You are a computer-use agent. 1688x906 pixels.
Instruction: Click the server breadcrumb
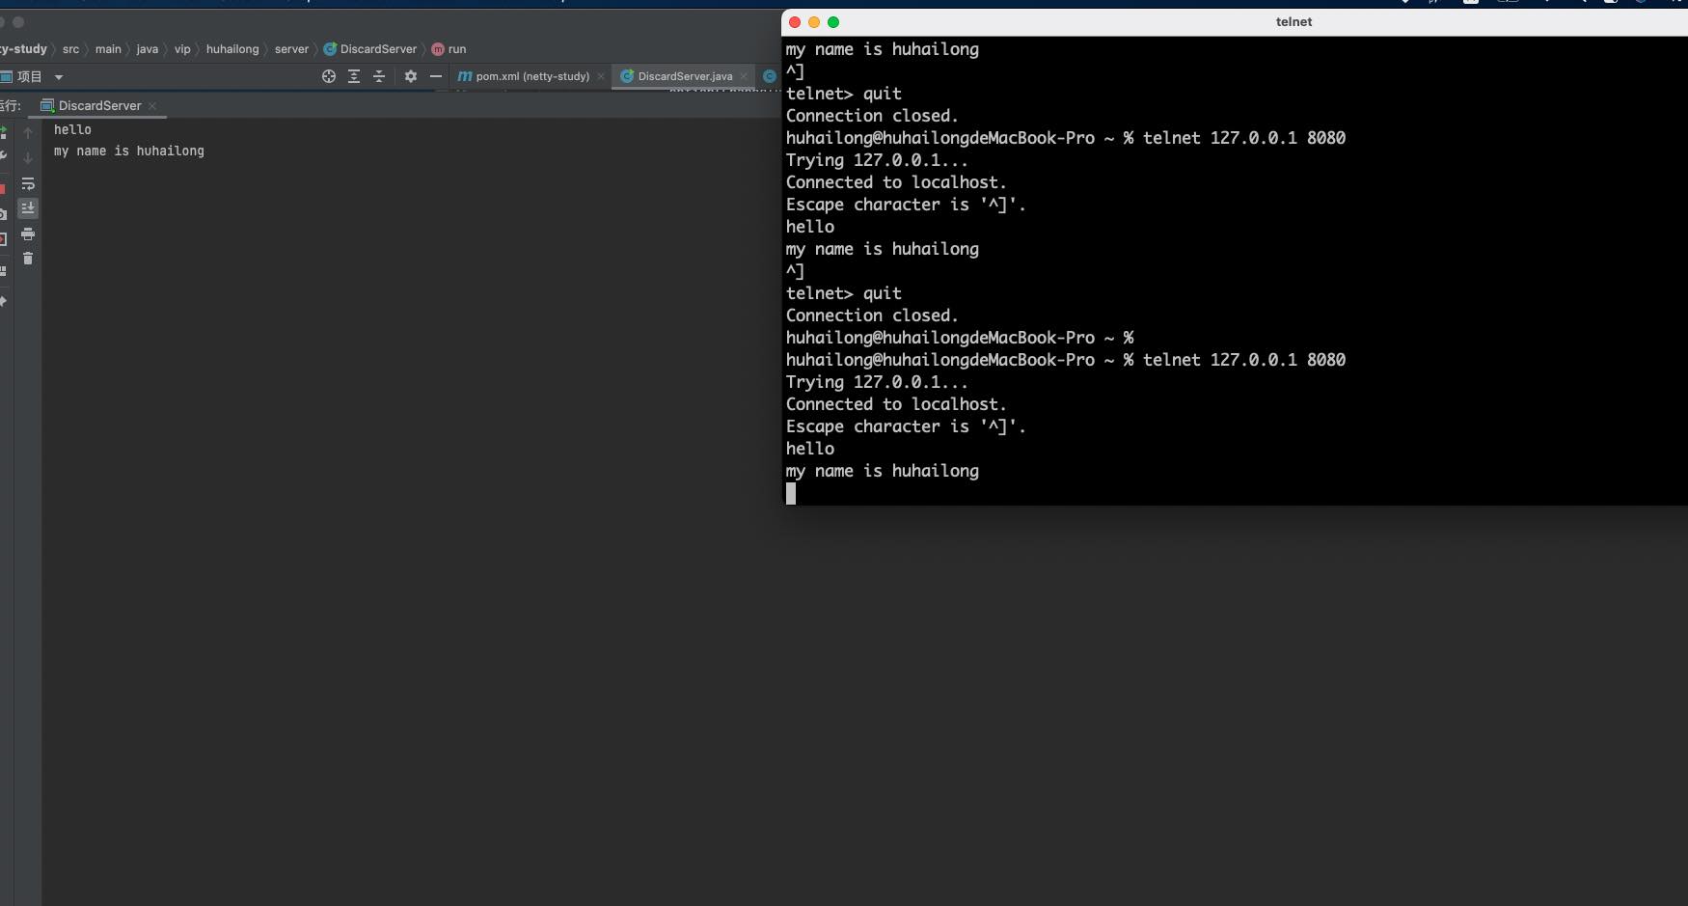click(291, 49)
